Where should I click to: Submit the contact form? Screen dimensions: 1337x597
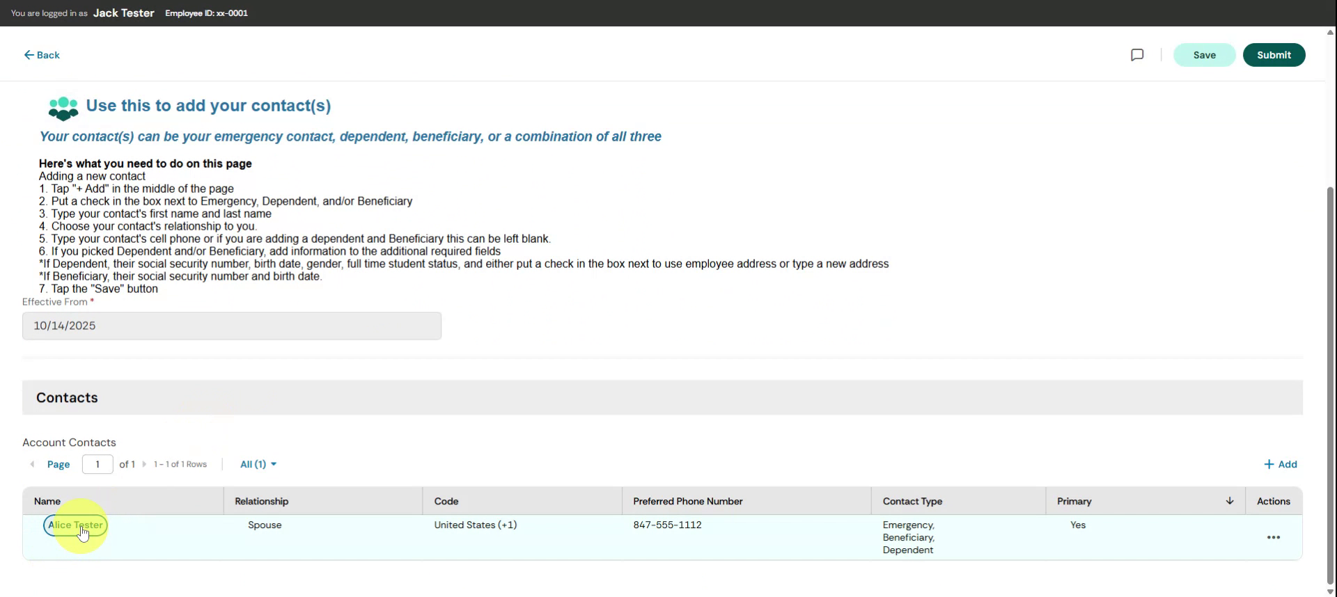pyautogui.click(x=1274, y=55)
